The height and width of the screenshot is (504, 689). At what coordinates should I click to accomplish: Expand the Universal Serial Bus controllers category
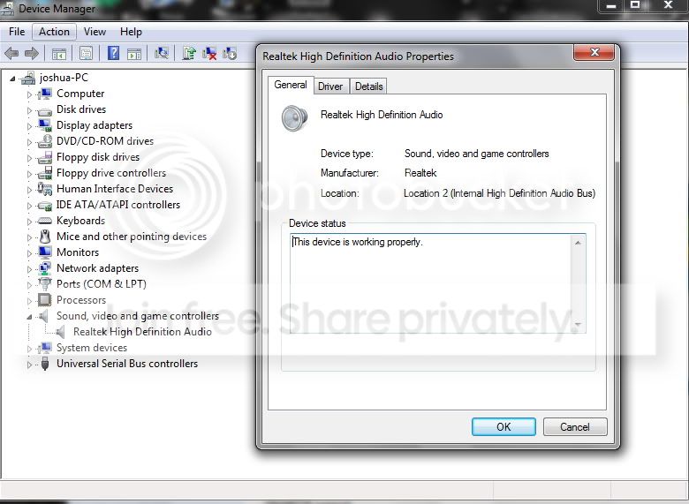(29, 365)
